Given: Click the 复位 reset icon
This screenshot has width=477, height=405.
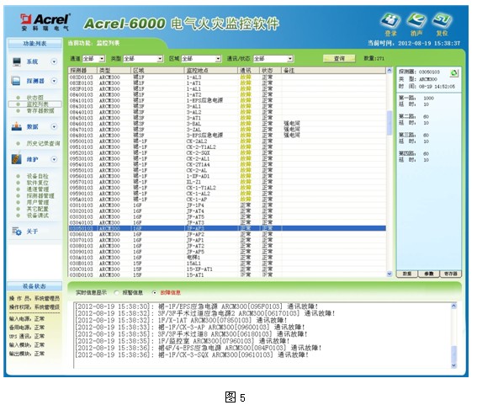Looking at the screenshot, I should coord(443,21).
